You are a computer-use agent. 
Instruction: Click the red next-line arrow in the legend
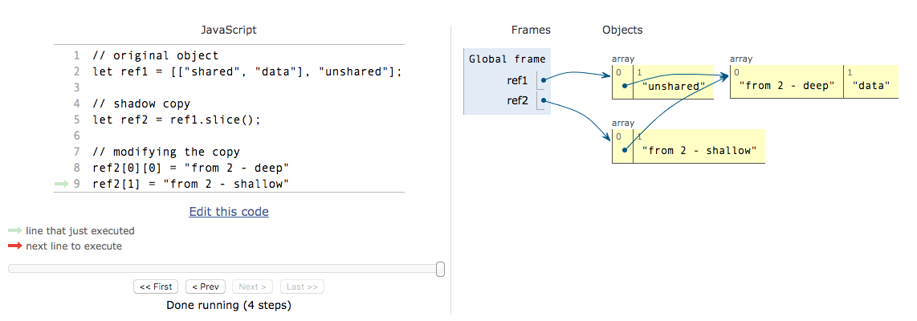click(x=15, y=246)
